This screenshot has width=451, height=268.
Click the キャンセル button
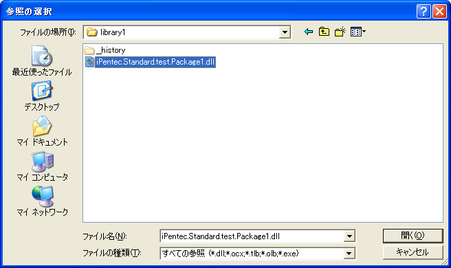[412, 252]
